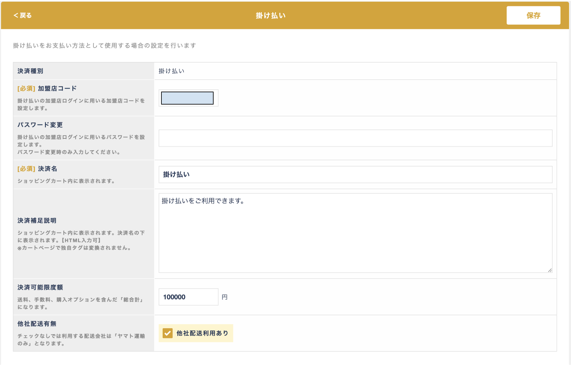The width and height of the screenshot is (571, 367).
Task: Click the 加盟店コード field label
Action: pos(57,89)
